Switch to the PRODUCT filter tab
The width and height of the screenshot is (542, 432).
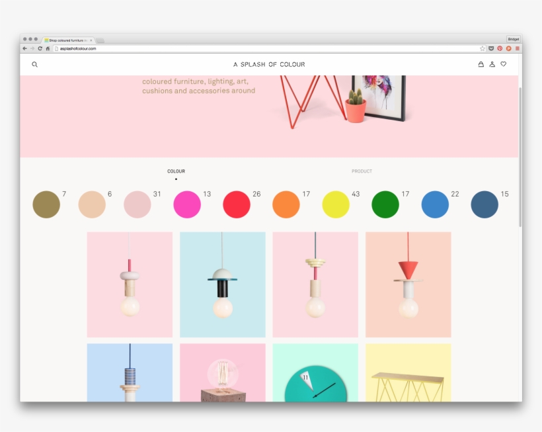click(x=362, y=171)
